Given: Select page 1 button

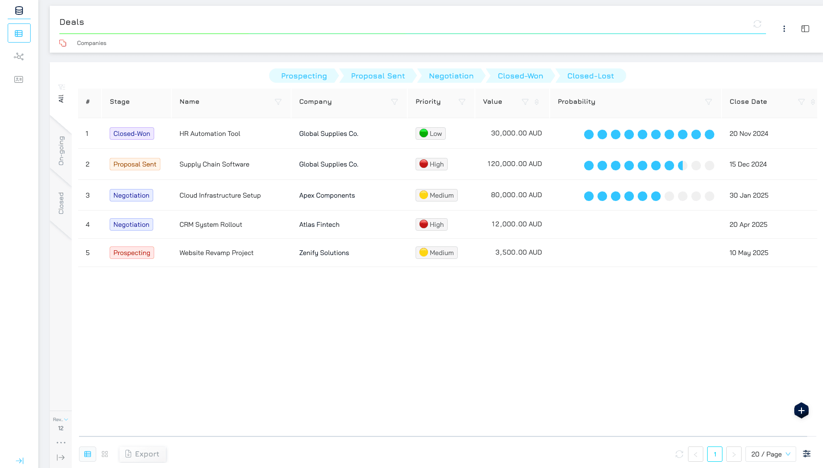Looking at the screenshot, I should (x=715, y=454).
